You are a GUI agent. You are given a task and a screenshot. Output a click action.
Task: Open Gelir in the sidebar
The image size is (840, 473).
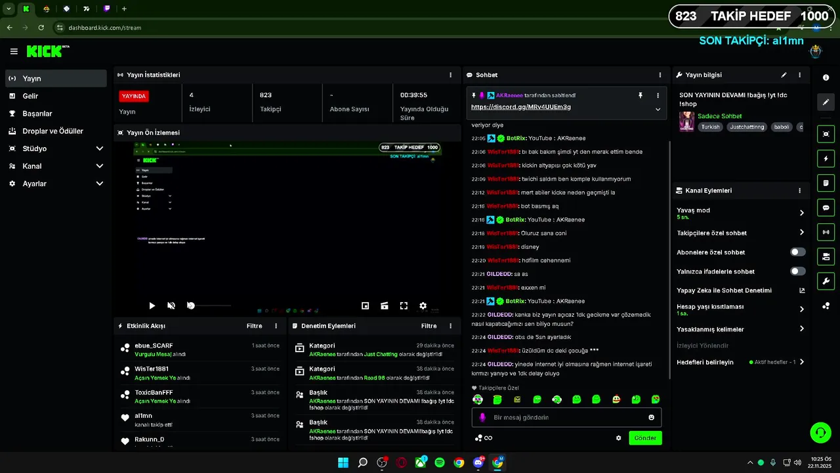pyautogui.click(x=56, y=96)
